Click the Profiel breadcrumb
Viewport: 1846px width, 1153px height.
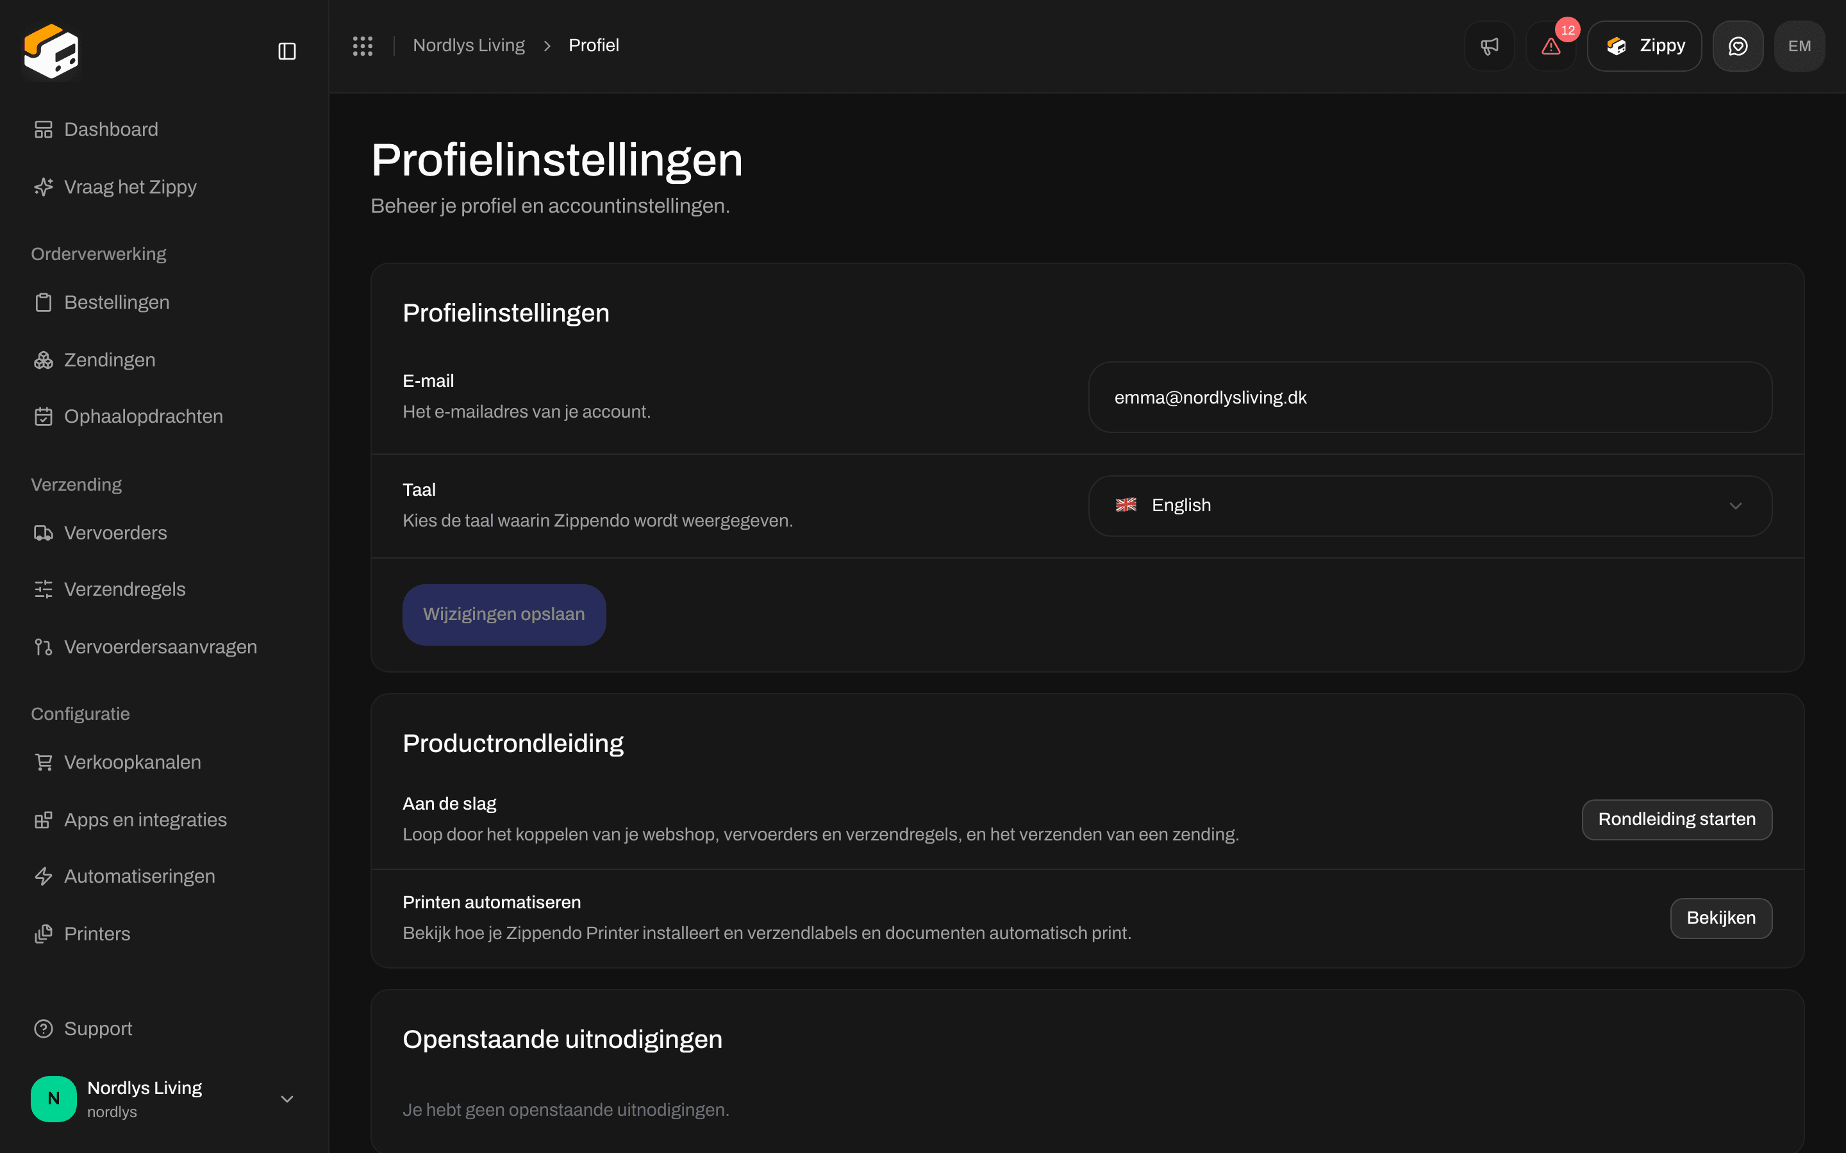(x=594, y=45)
